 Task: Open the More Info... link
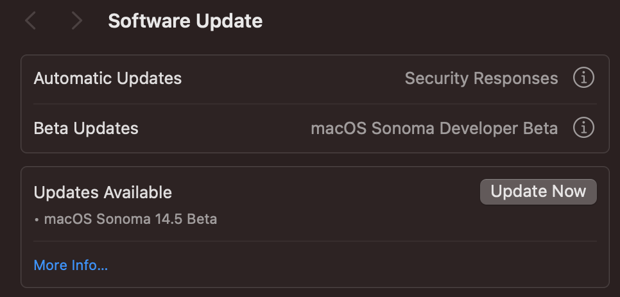pos(71,265)
